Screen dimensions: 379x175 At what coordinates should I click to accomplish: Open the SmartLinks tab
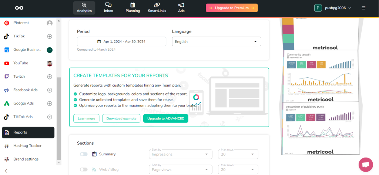157,8
